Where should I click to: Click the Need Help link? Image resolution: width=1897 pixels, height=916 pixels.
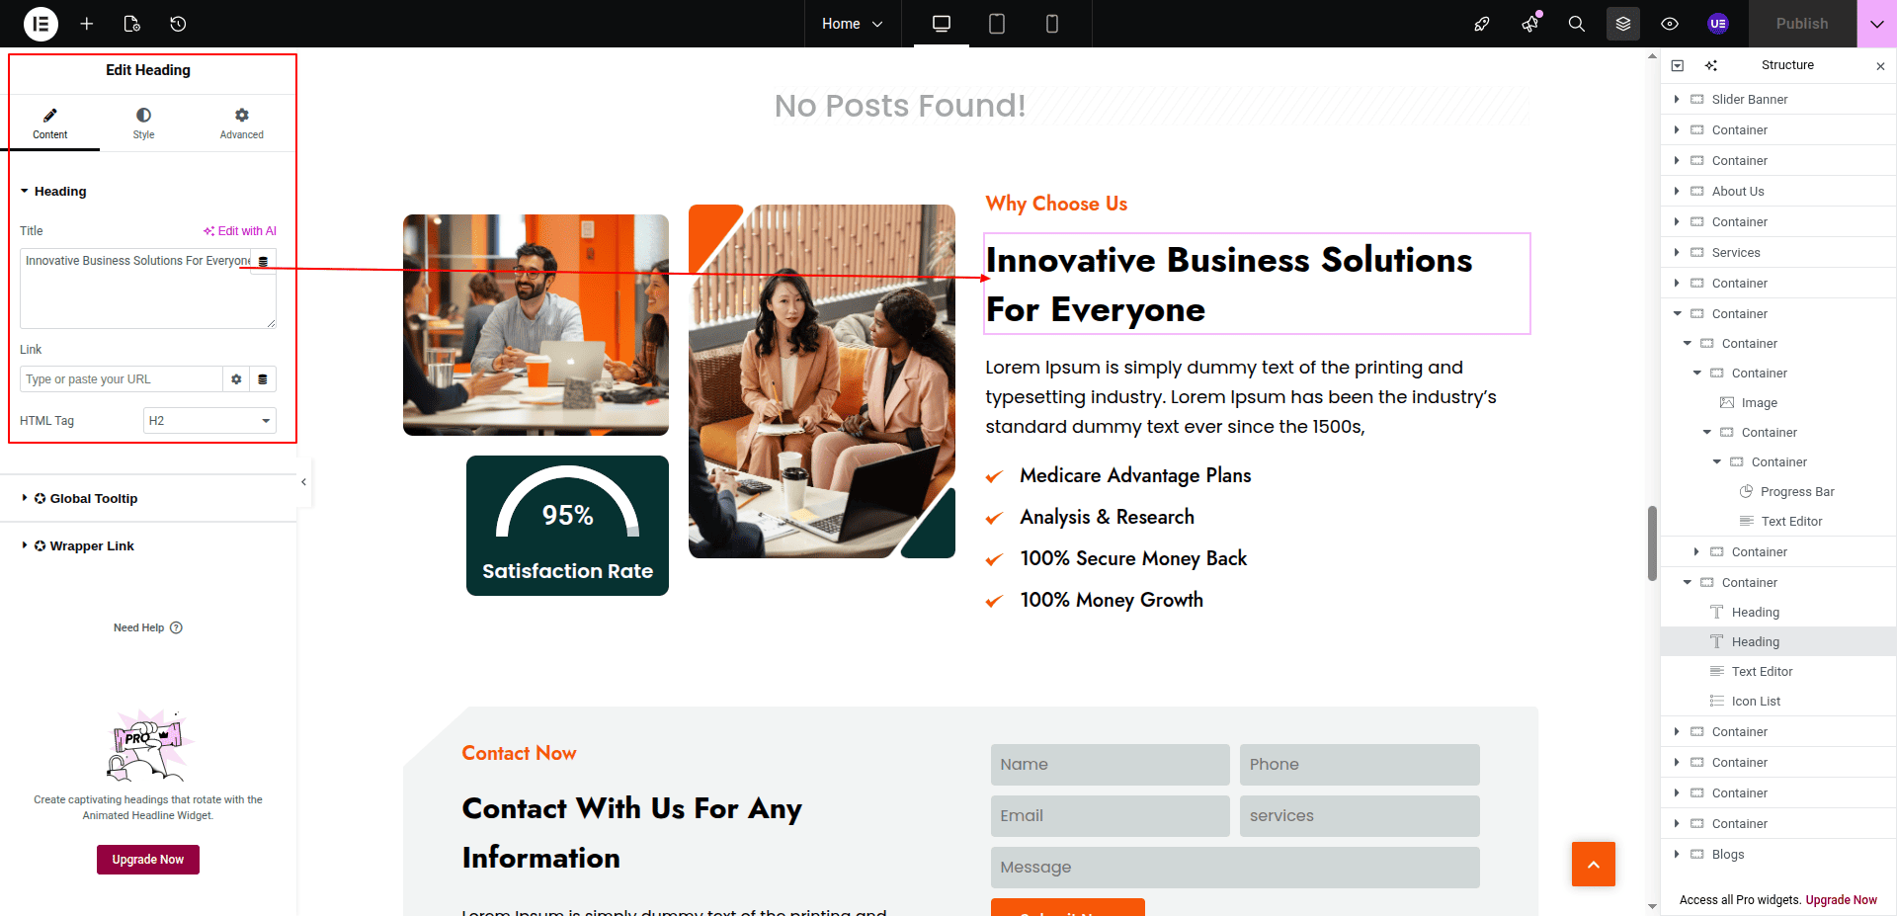point(148,627)
